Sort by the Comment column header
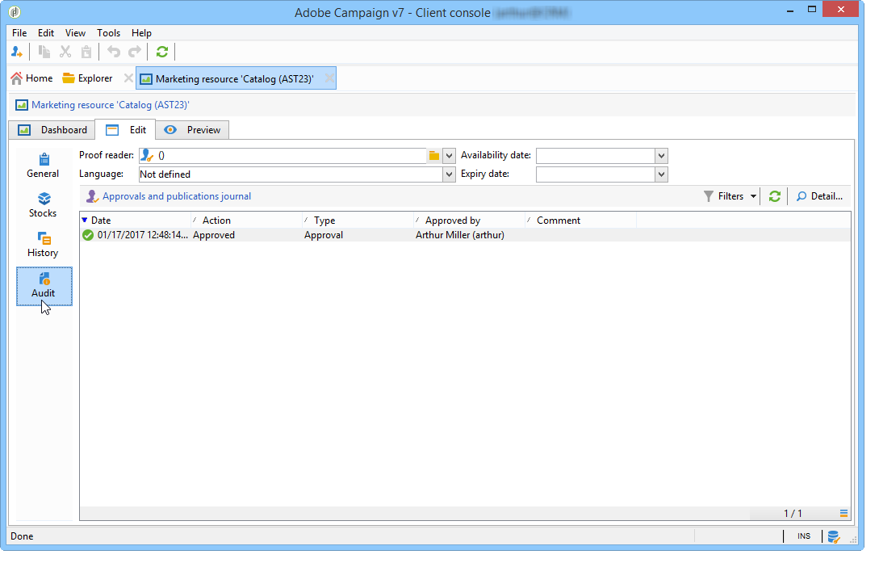Image resolution: width=879 pixels, height=563 pixels. pos(581,221)
